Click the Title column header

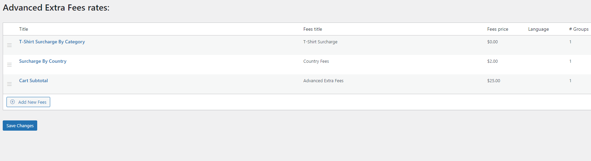tap(24, 29)
